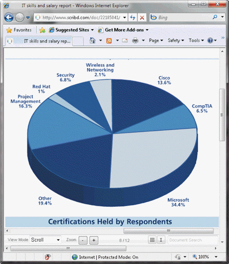Open the recent pages dropdown arrow

(28, 17)
